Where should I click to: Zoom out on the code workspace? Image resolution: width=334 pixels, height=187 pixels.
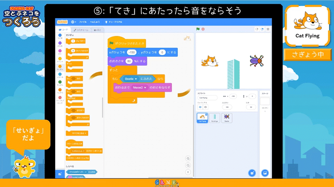coord(188,165)
